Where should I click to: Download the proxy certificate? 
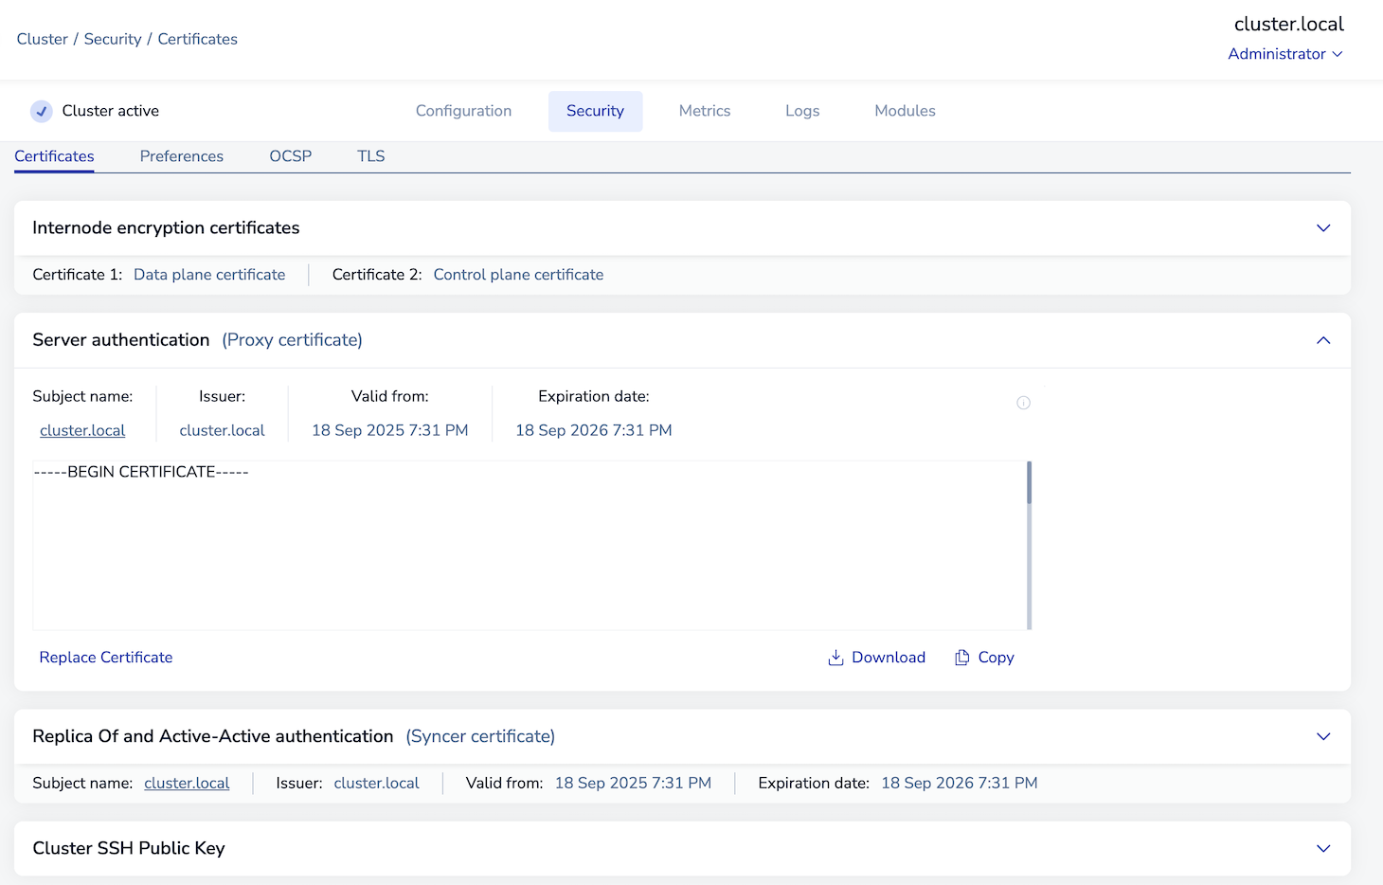[875, 657]
